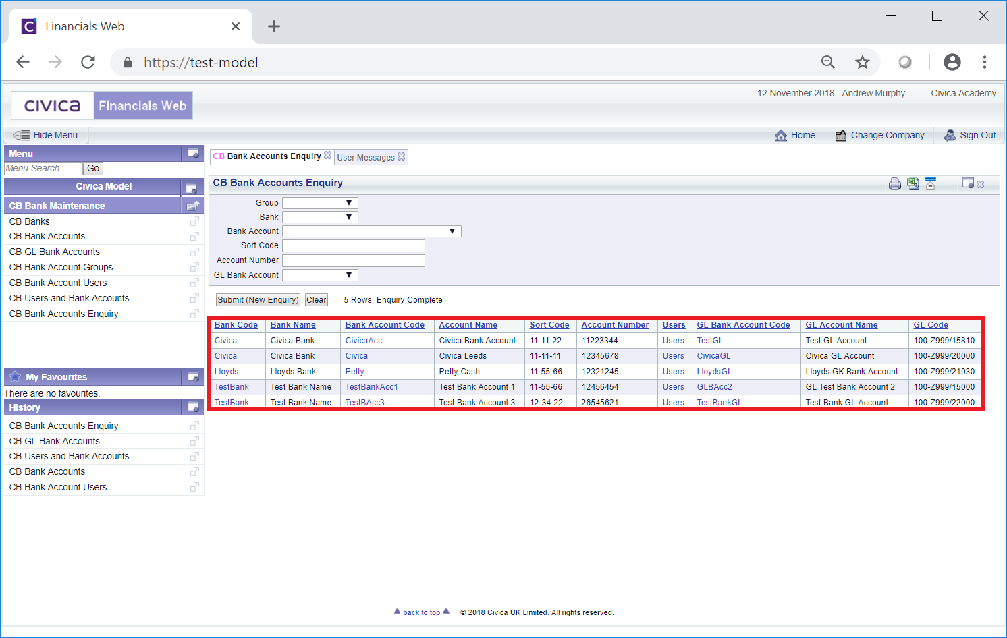Sort by GL Code column header
Screen dimensions: 1007x638
pyautogui.click(x=931, y=325)
